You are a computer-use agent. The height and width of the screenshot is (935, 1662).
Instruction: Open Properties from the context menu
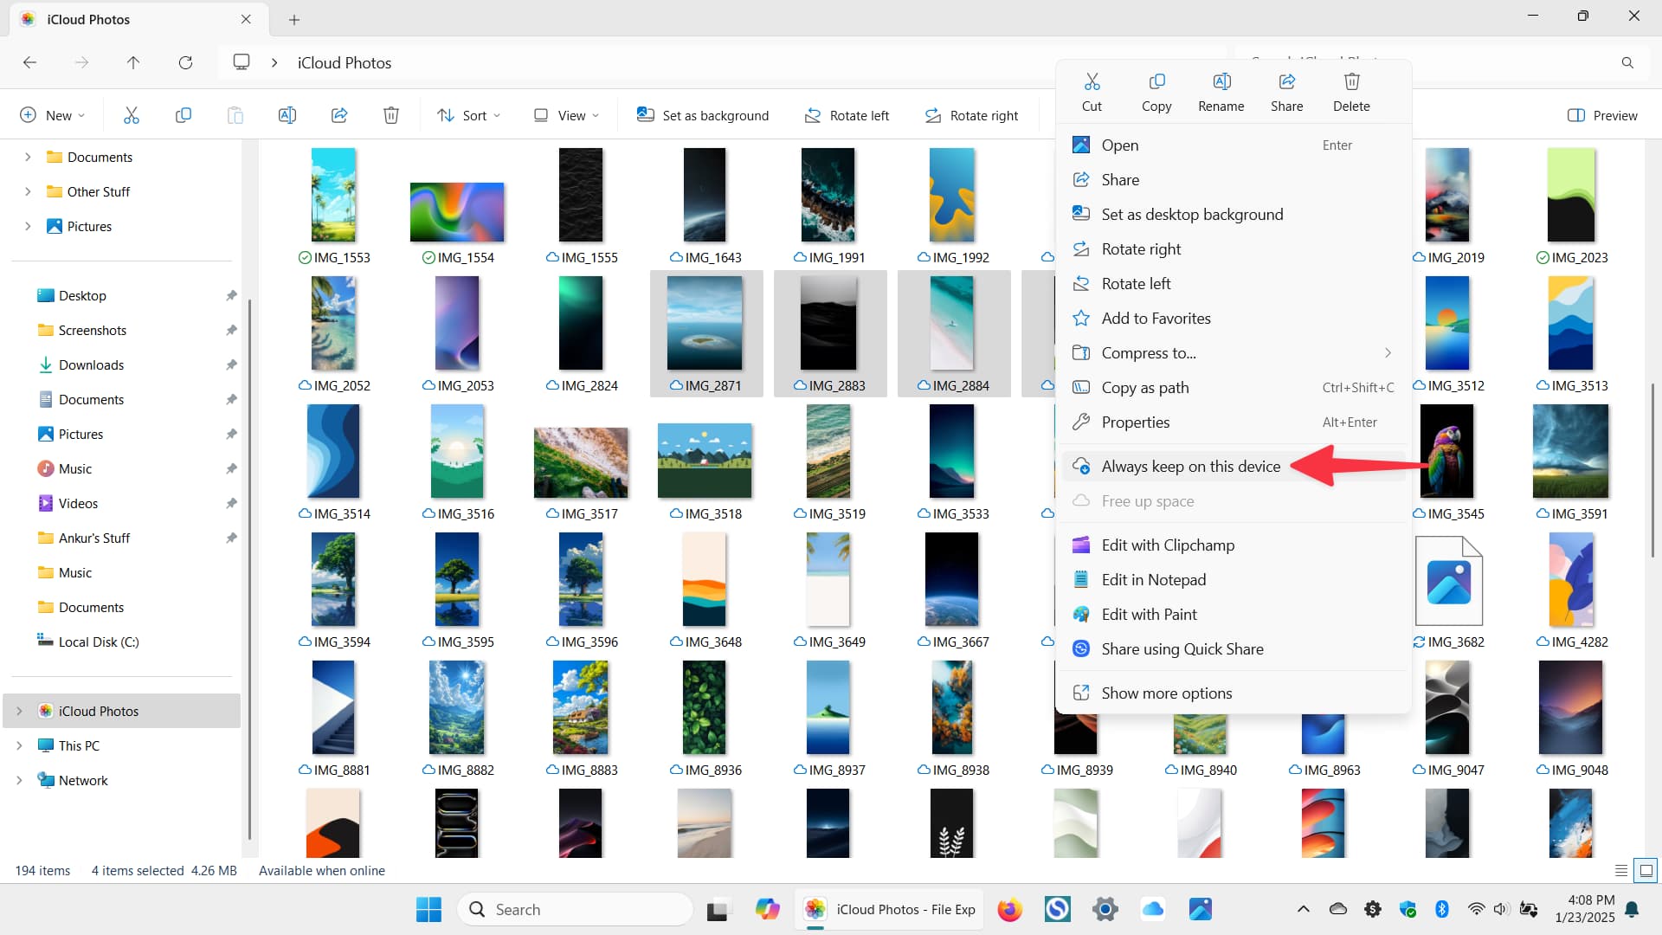click(x=1234, y=422)
